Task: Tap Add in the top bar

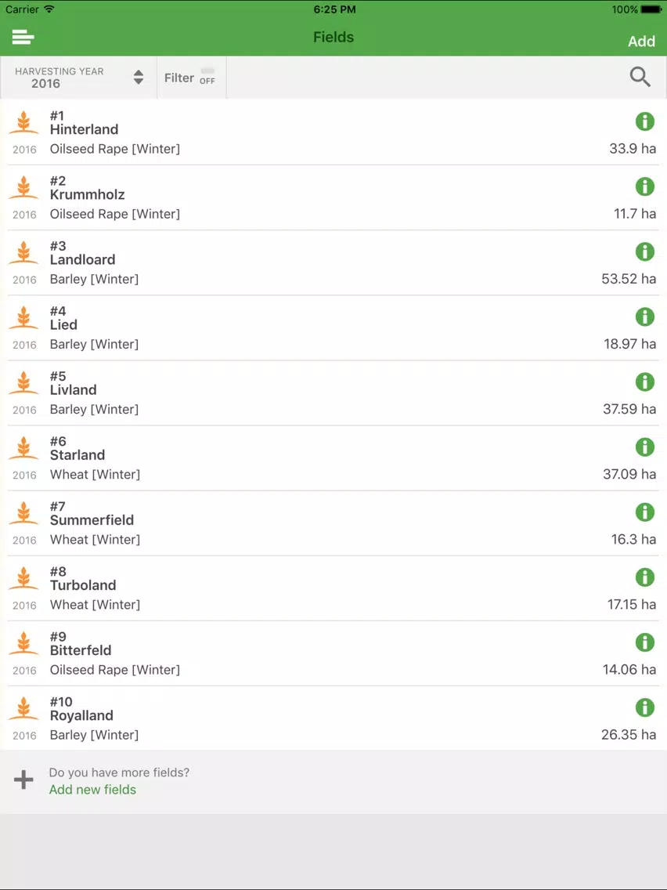Action: point(641,42)
